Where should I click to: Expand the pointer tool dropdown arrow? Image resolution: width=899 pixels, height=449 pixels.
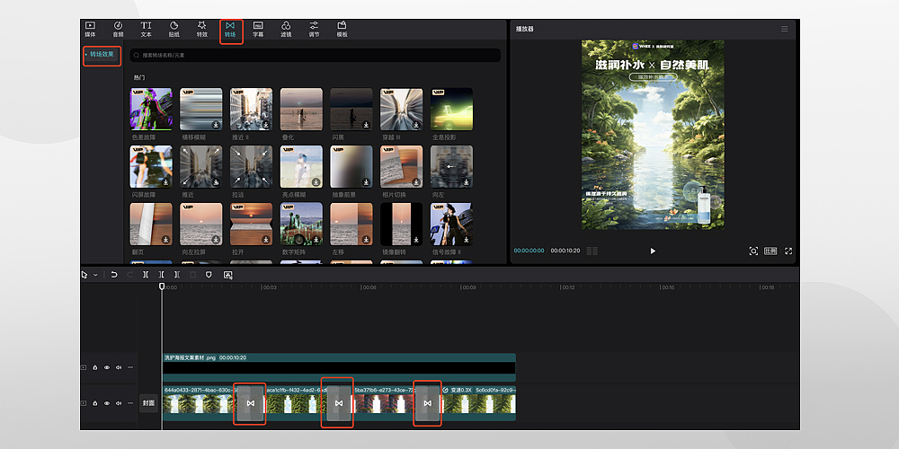pos(95,275)
